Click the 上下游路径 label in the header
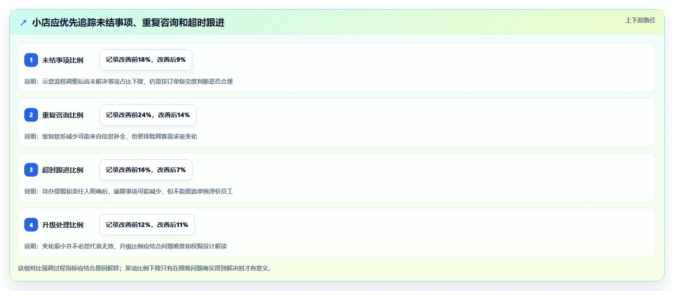Image resolution: width=674 pixels, height=291 pixels. click(x=640, y=20)
